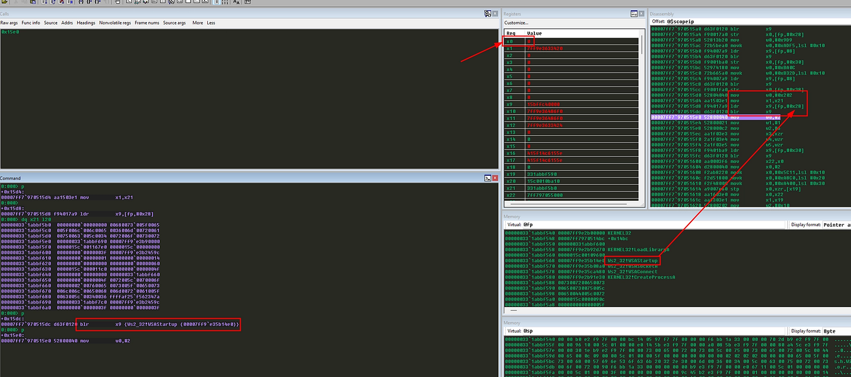The width and height of the screenshot is (851, 377).
Task: Toggle Source option in Calls toolbar
Action: [x=50, y=22]
